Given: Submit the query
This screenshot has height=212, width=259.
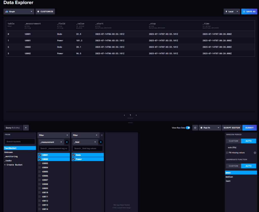Looking at the screenshot, I should point(249,128).
